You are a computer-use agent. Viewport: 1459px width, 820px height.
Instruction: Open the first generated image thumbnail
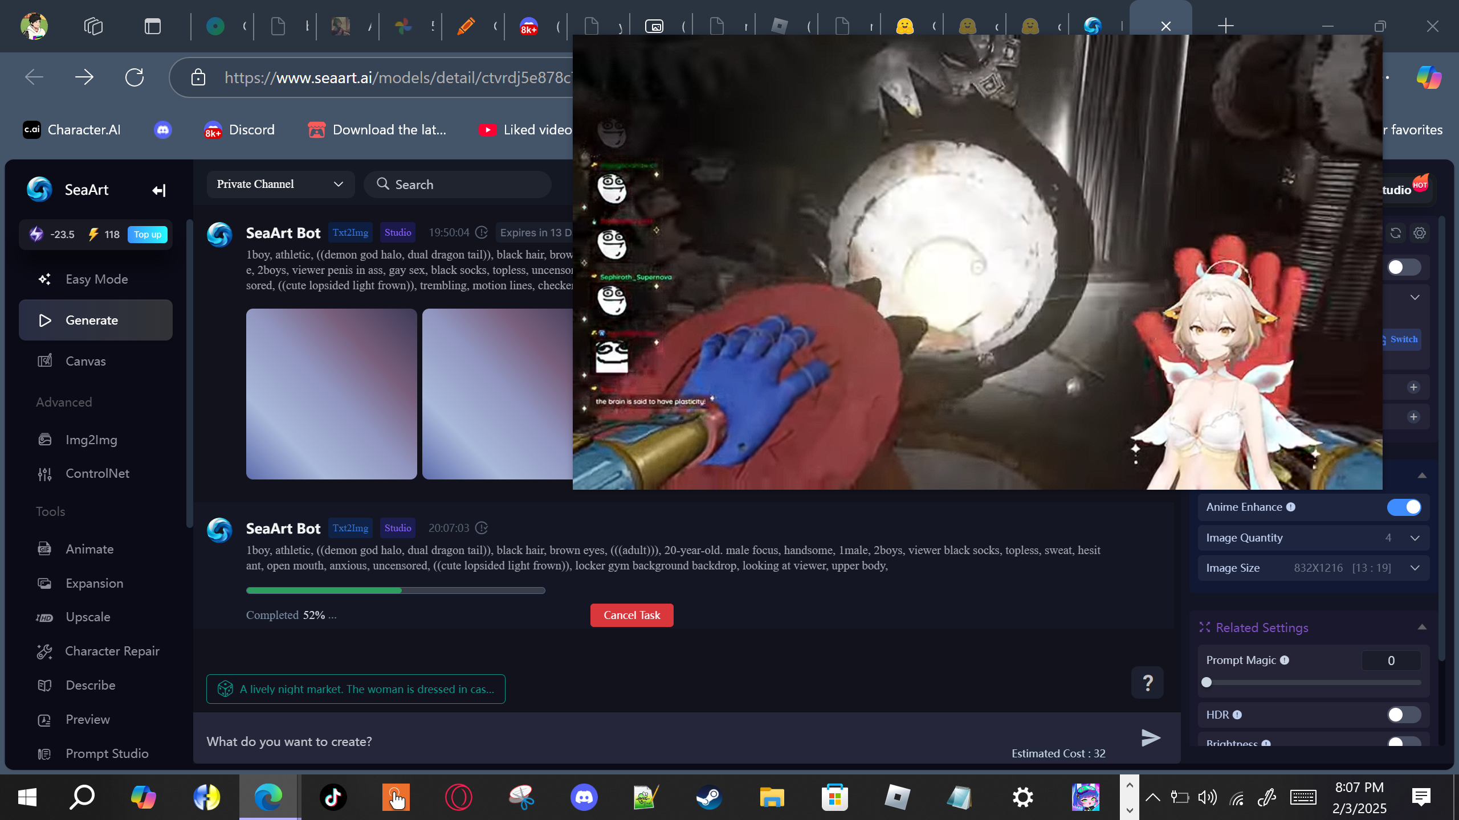[332, 394]
